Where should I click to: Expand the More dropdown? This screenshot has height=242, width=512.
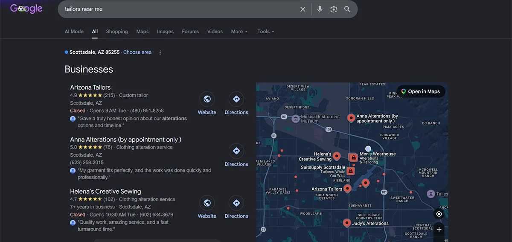(239, 32)
